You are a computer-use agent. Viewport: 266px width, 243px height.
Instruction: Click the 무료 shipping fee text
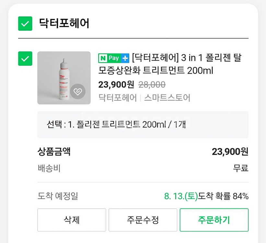(241, 168)
